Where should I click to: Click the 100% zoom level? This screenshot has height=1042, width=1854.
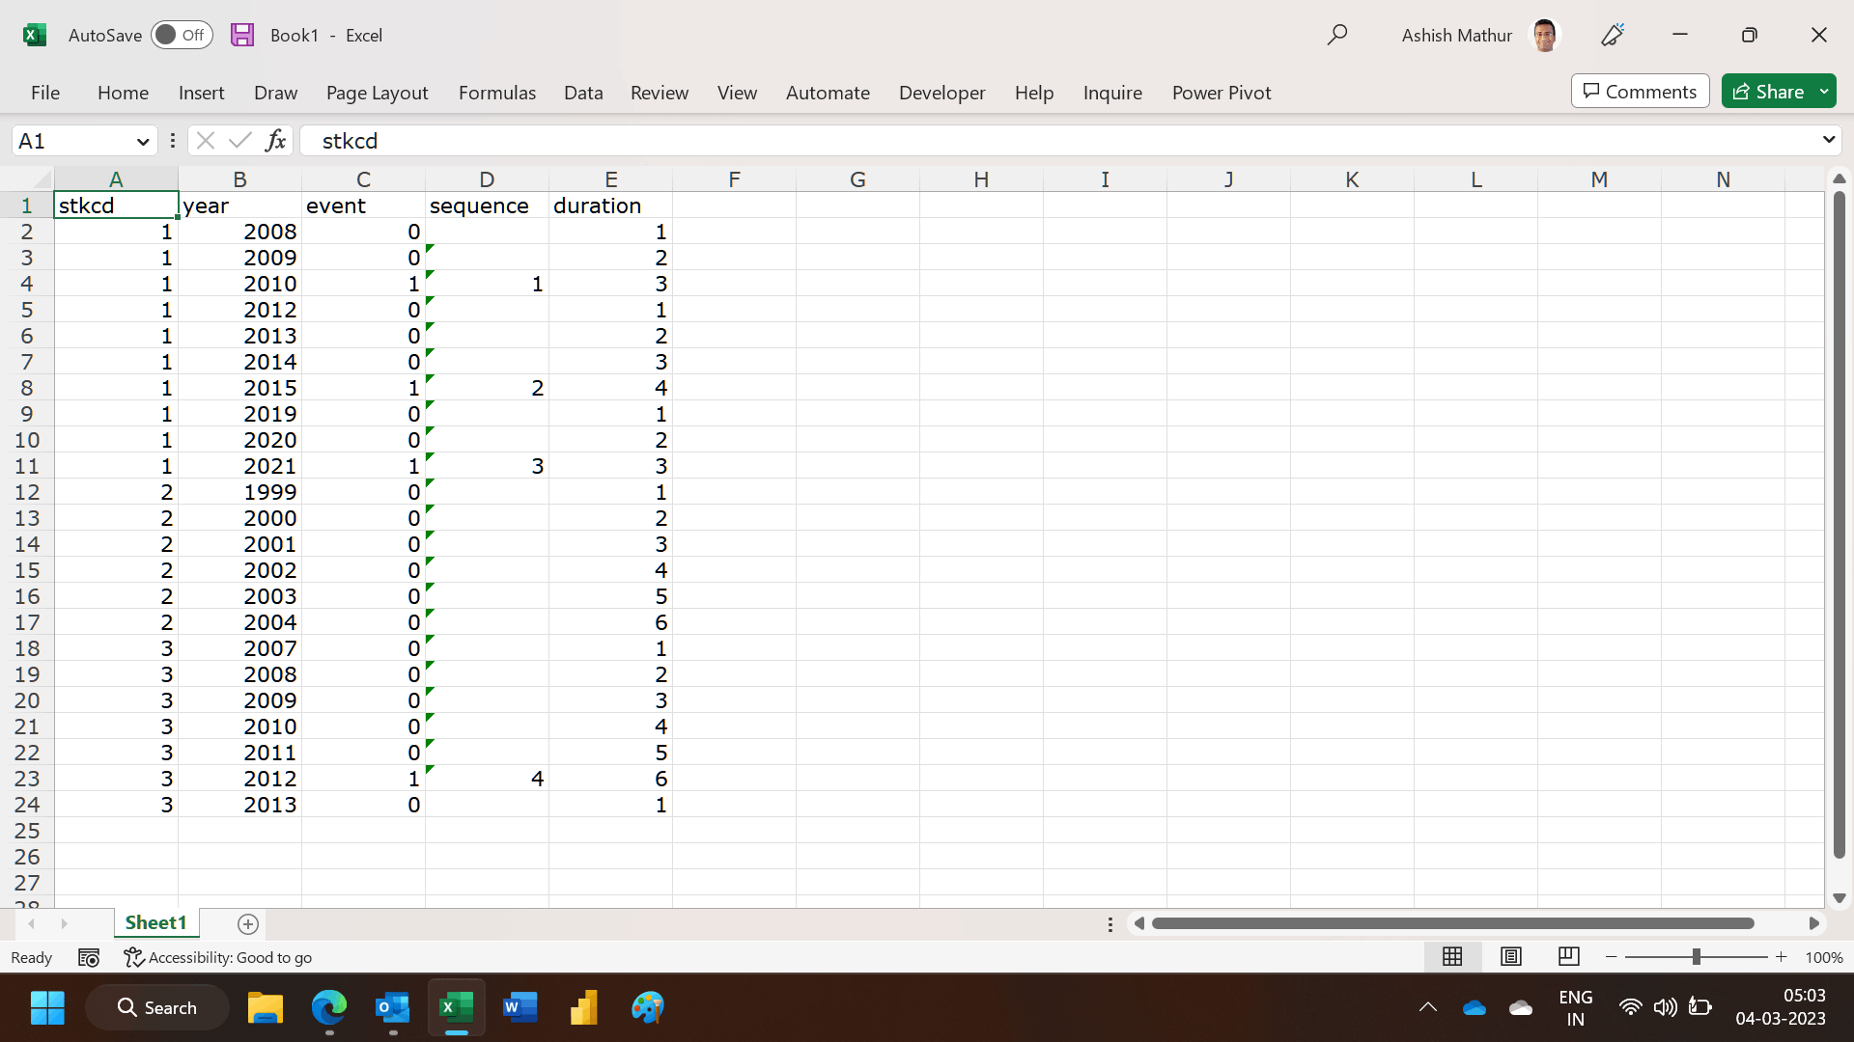click(1824, 958)
